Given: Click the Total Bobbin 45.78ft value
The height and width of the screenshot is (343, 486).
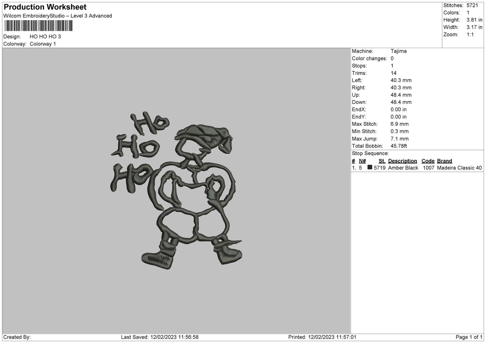Looking at the screenshot, I should [x=399, y=146].
